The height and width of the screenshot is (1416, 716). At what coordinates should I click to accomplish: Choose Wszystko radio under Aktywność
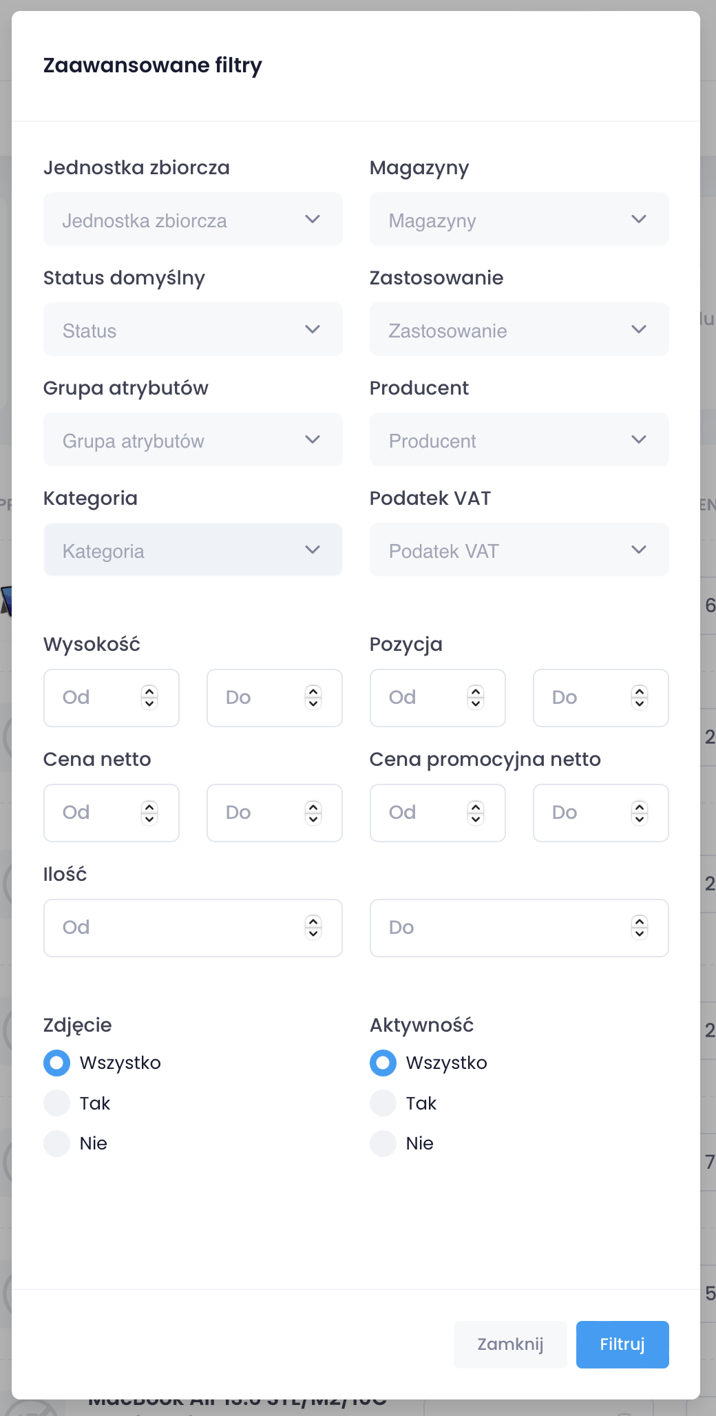383,1063
